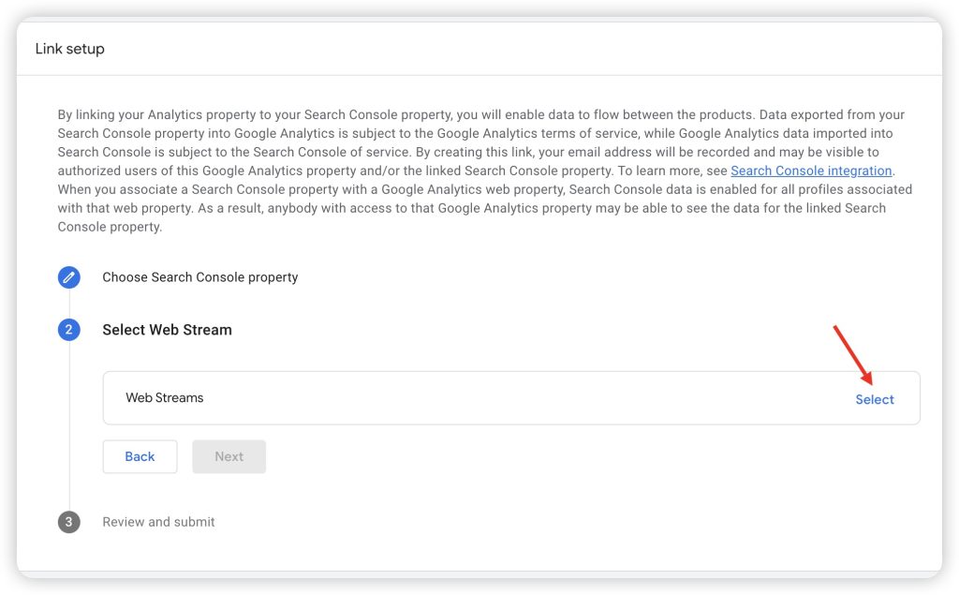Click the step 2 circle icon
Screen dimensions: 959x595
(x=69, y=330)
